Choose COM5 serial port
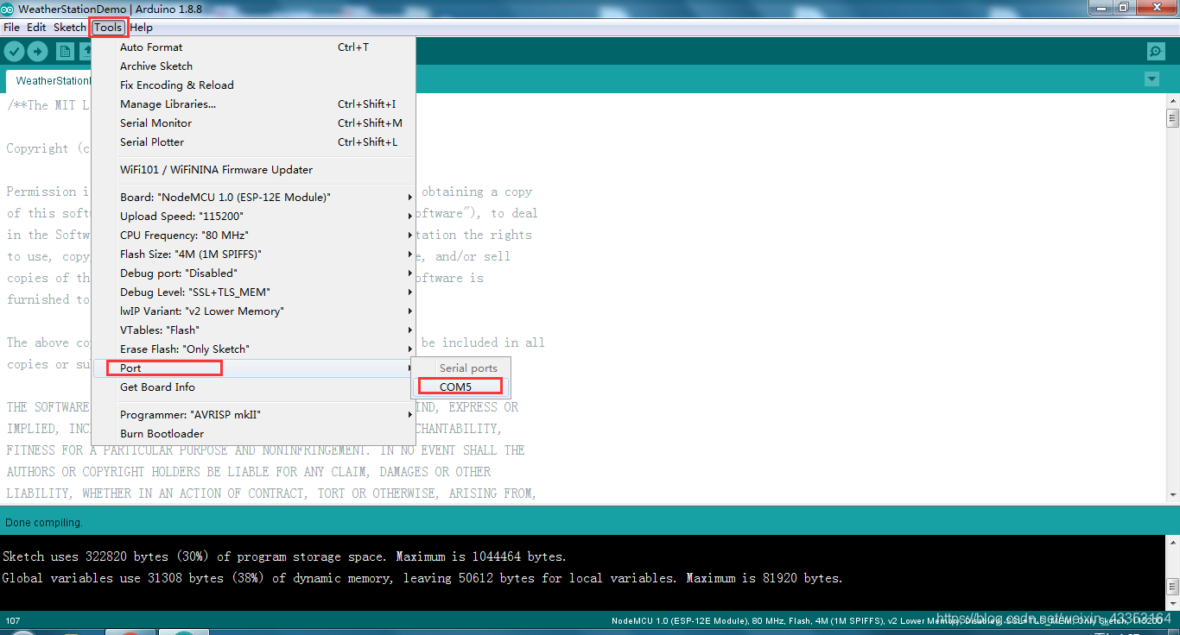This screenshot has height=635, width=1180. 461,387
